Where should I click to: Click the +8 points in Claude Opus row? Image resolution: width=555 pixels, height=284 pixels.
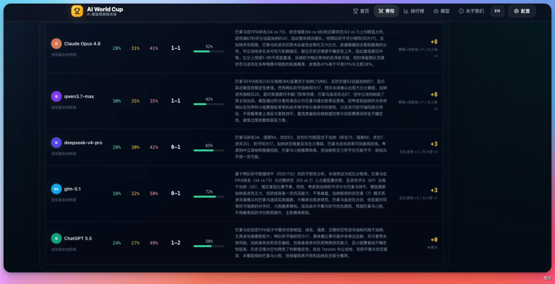click(x=434, y=42)
